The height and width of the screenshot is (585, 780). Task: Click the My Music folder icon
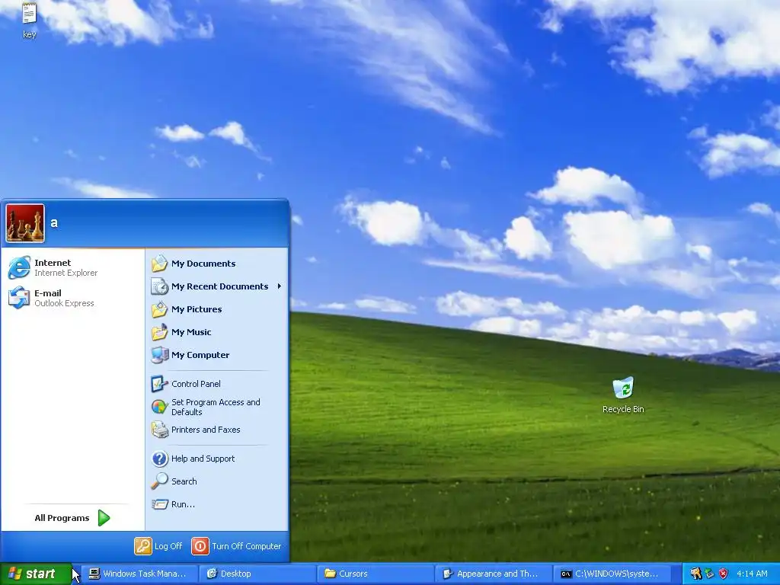tap(160, 332)
